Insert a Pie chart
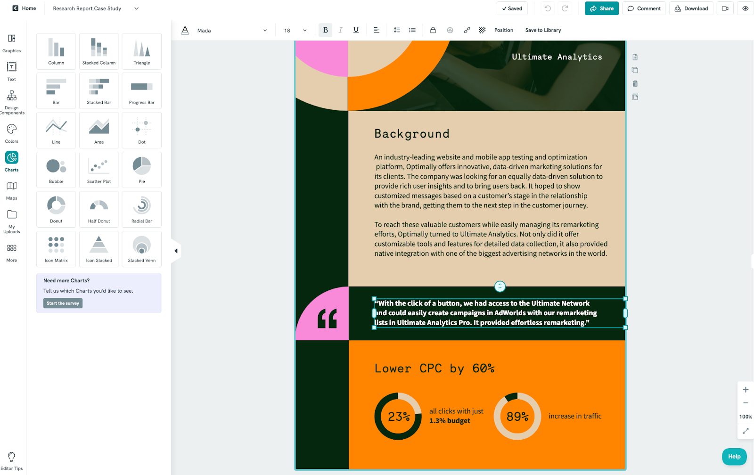 coord(142,170)
